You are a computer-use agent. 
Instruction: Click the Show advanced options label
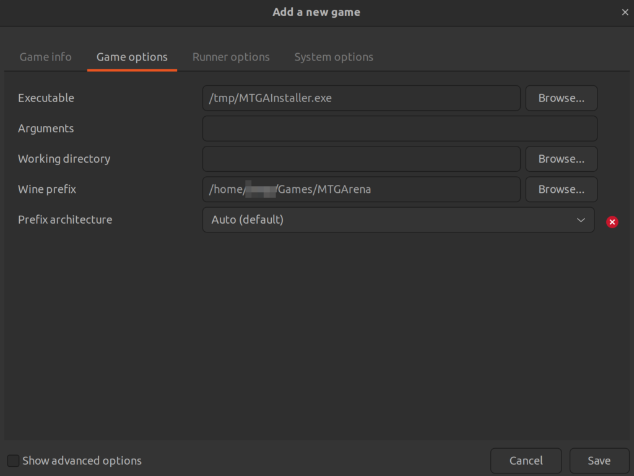(x=82, y=461)
